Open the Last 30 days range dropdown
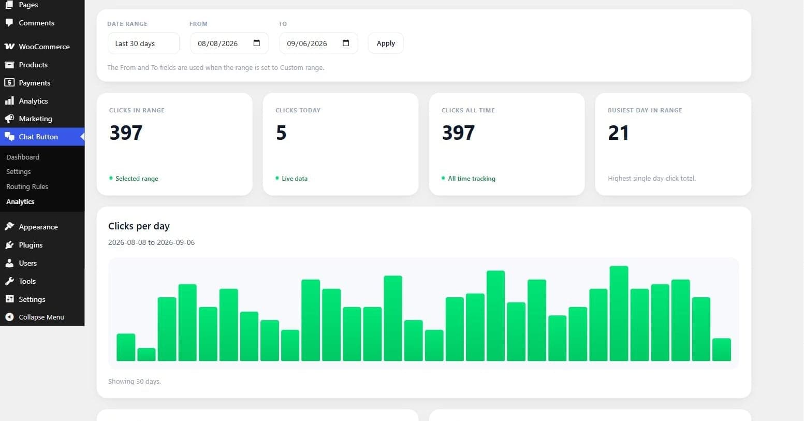This screenshot has height=421, width=804. 143,43
